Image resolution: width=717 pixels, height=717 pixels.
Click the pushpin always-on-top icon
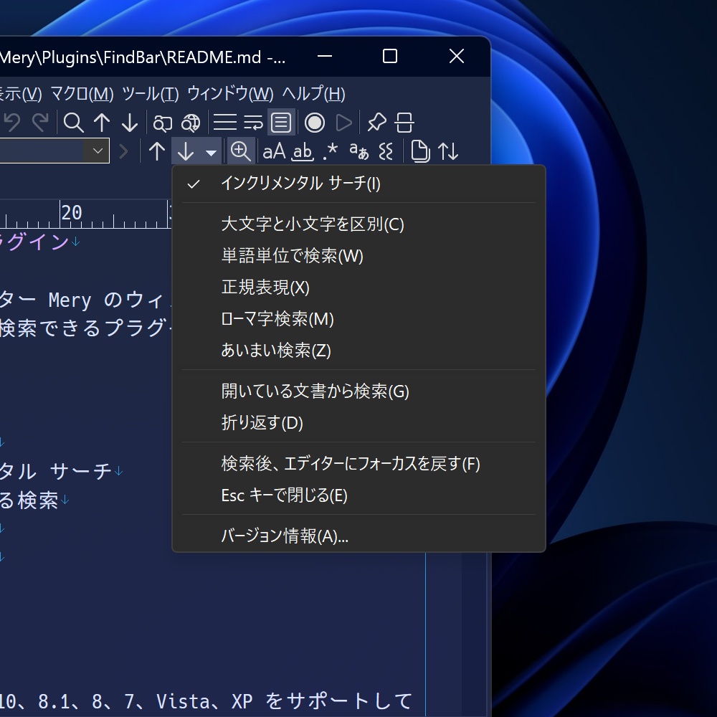(377, 123)
